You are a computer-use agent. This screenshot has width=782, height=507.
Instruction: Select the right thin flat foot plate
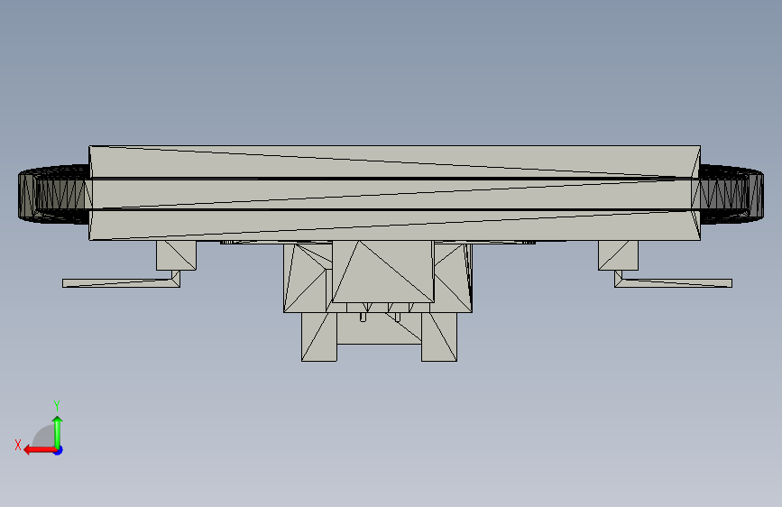click(x=673, y=282)
